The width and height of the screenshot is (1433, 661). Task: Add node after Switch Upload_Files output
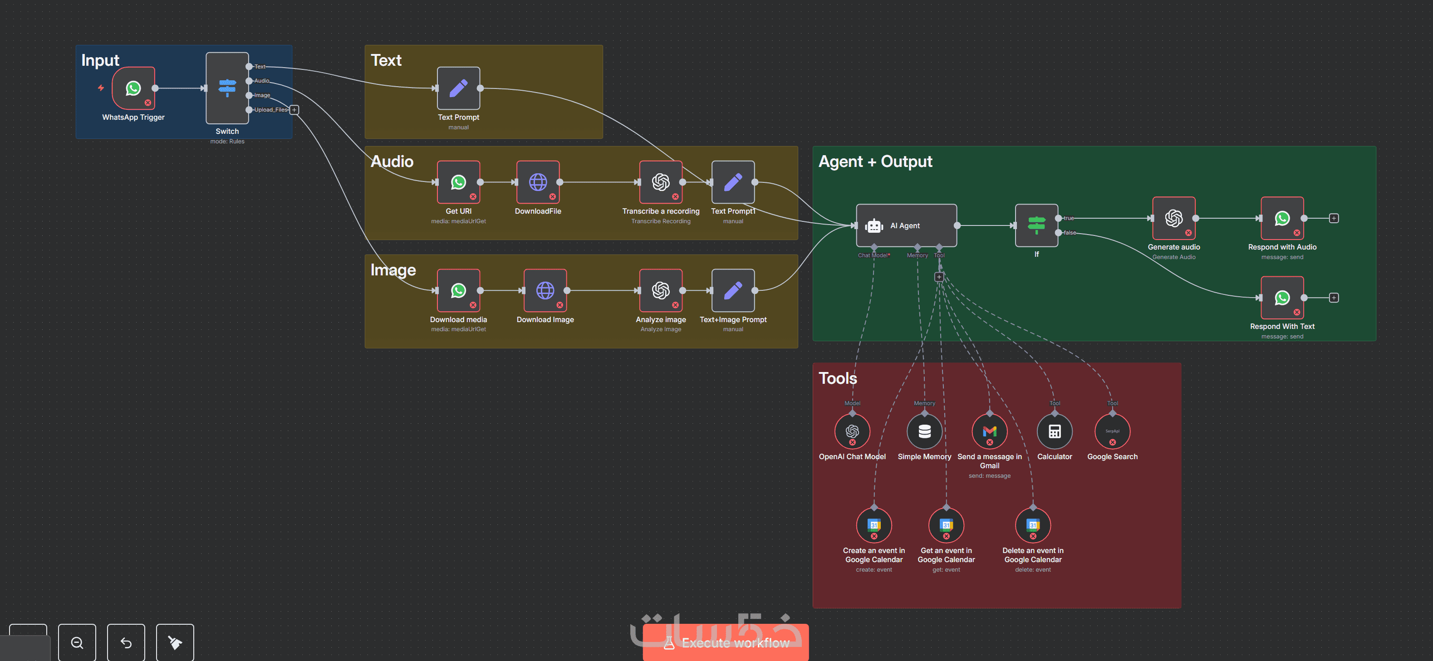pos(294,110)
